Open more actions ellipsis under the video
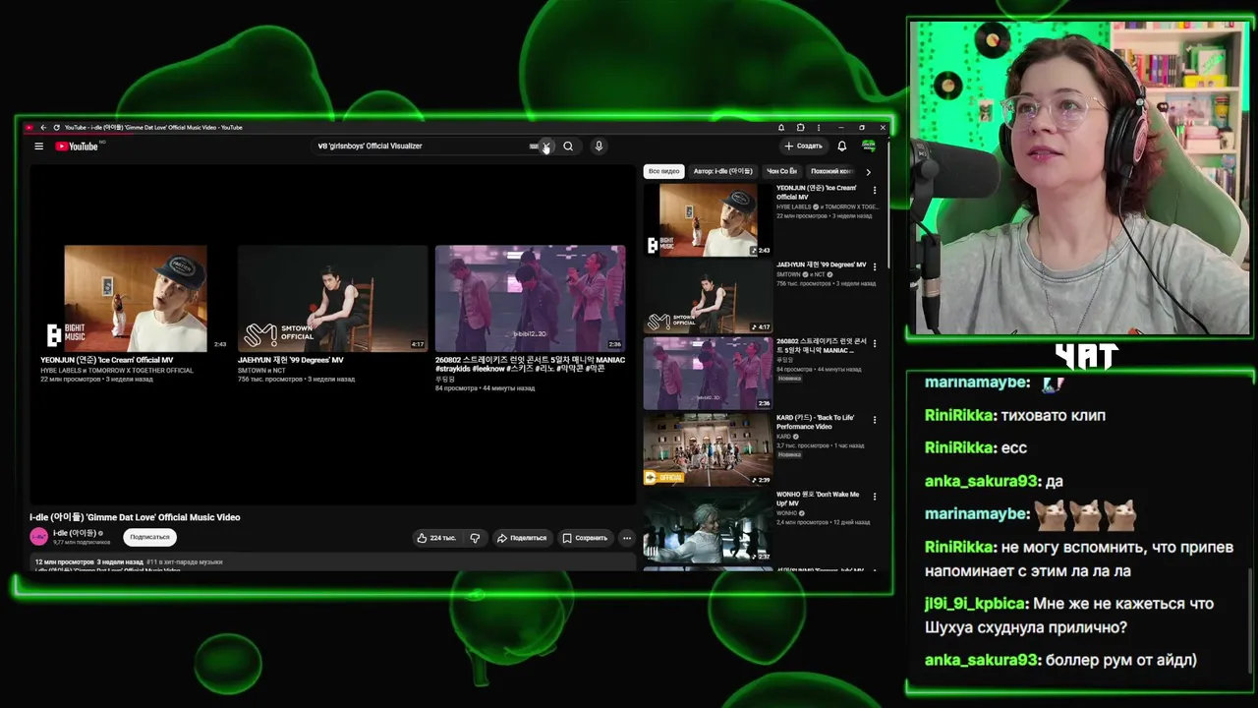This screenshot has width=1258, height=708. pos(626,538)
